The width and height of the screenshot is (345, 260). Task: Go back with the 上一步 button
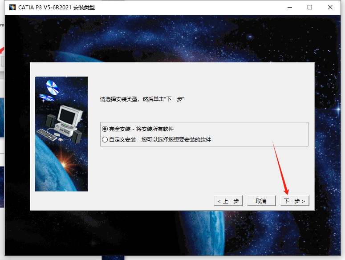pos(228,201)
